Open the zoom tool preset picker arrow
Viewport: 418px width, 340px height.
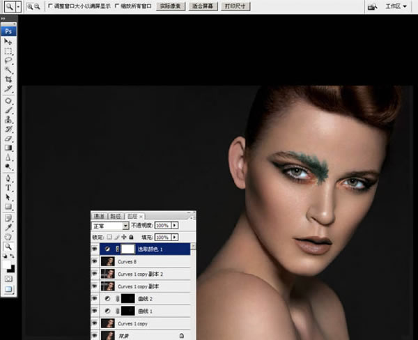(x=18, y=7)
